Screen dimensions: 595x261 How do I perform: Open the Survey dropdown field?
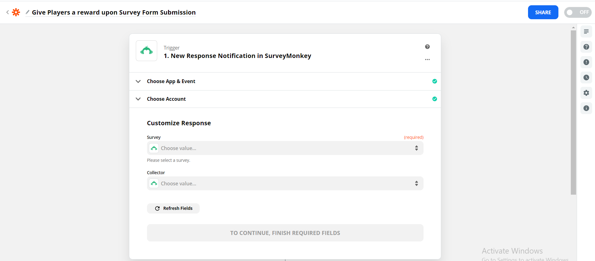285,148
